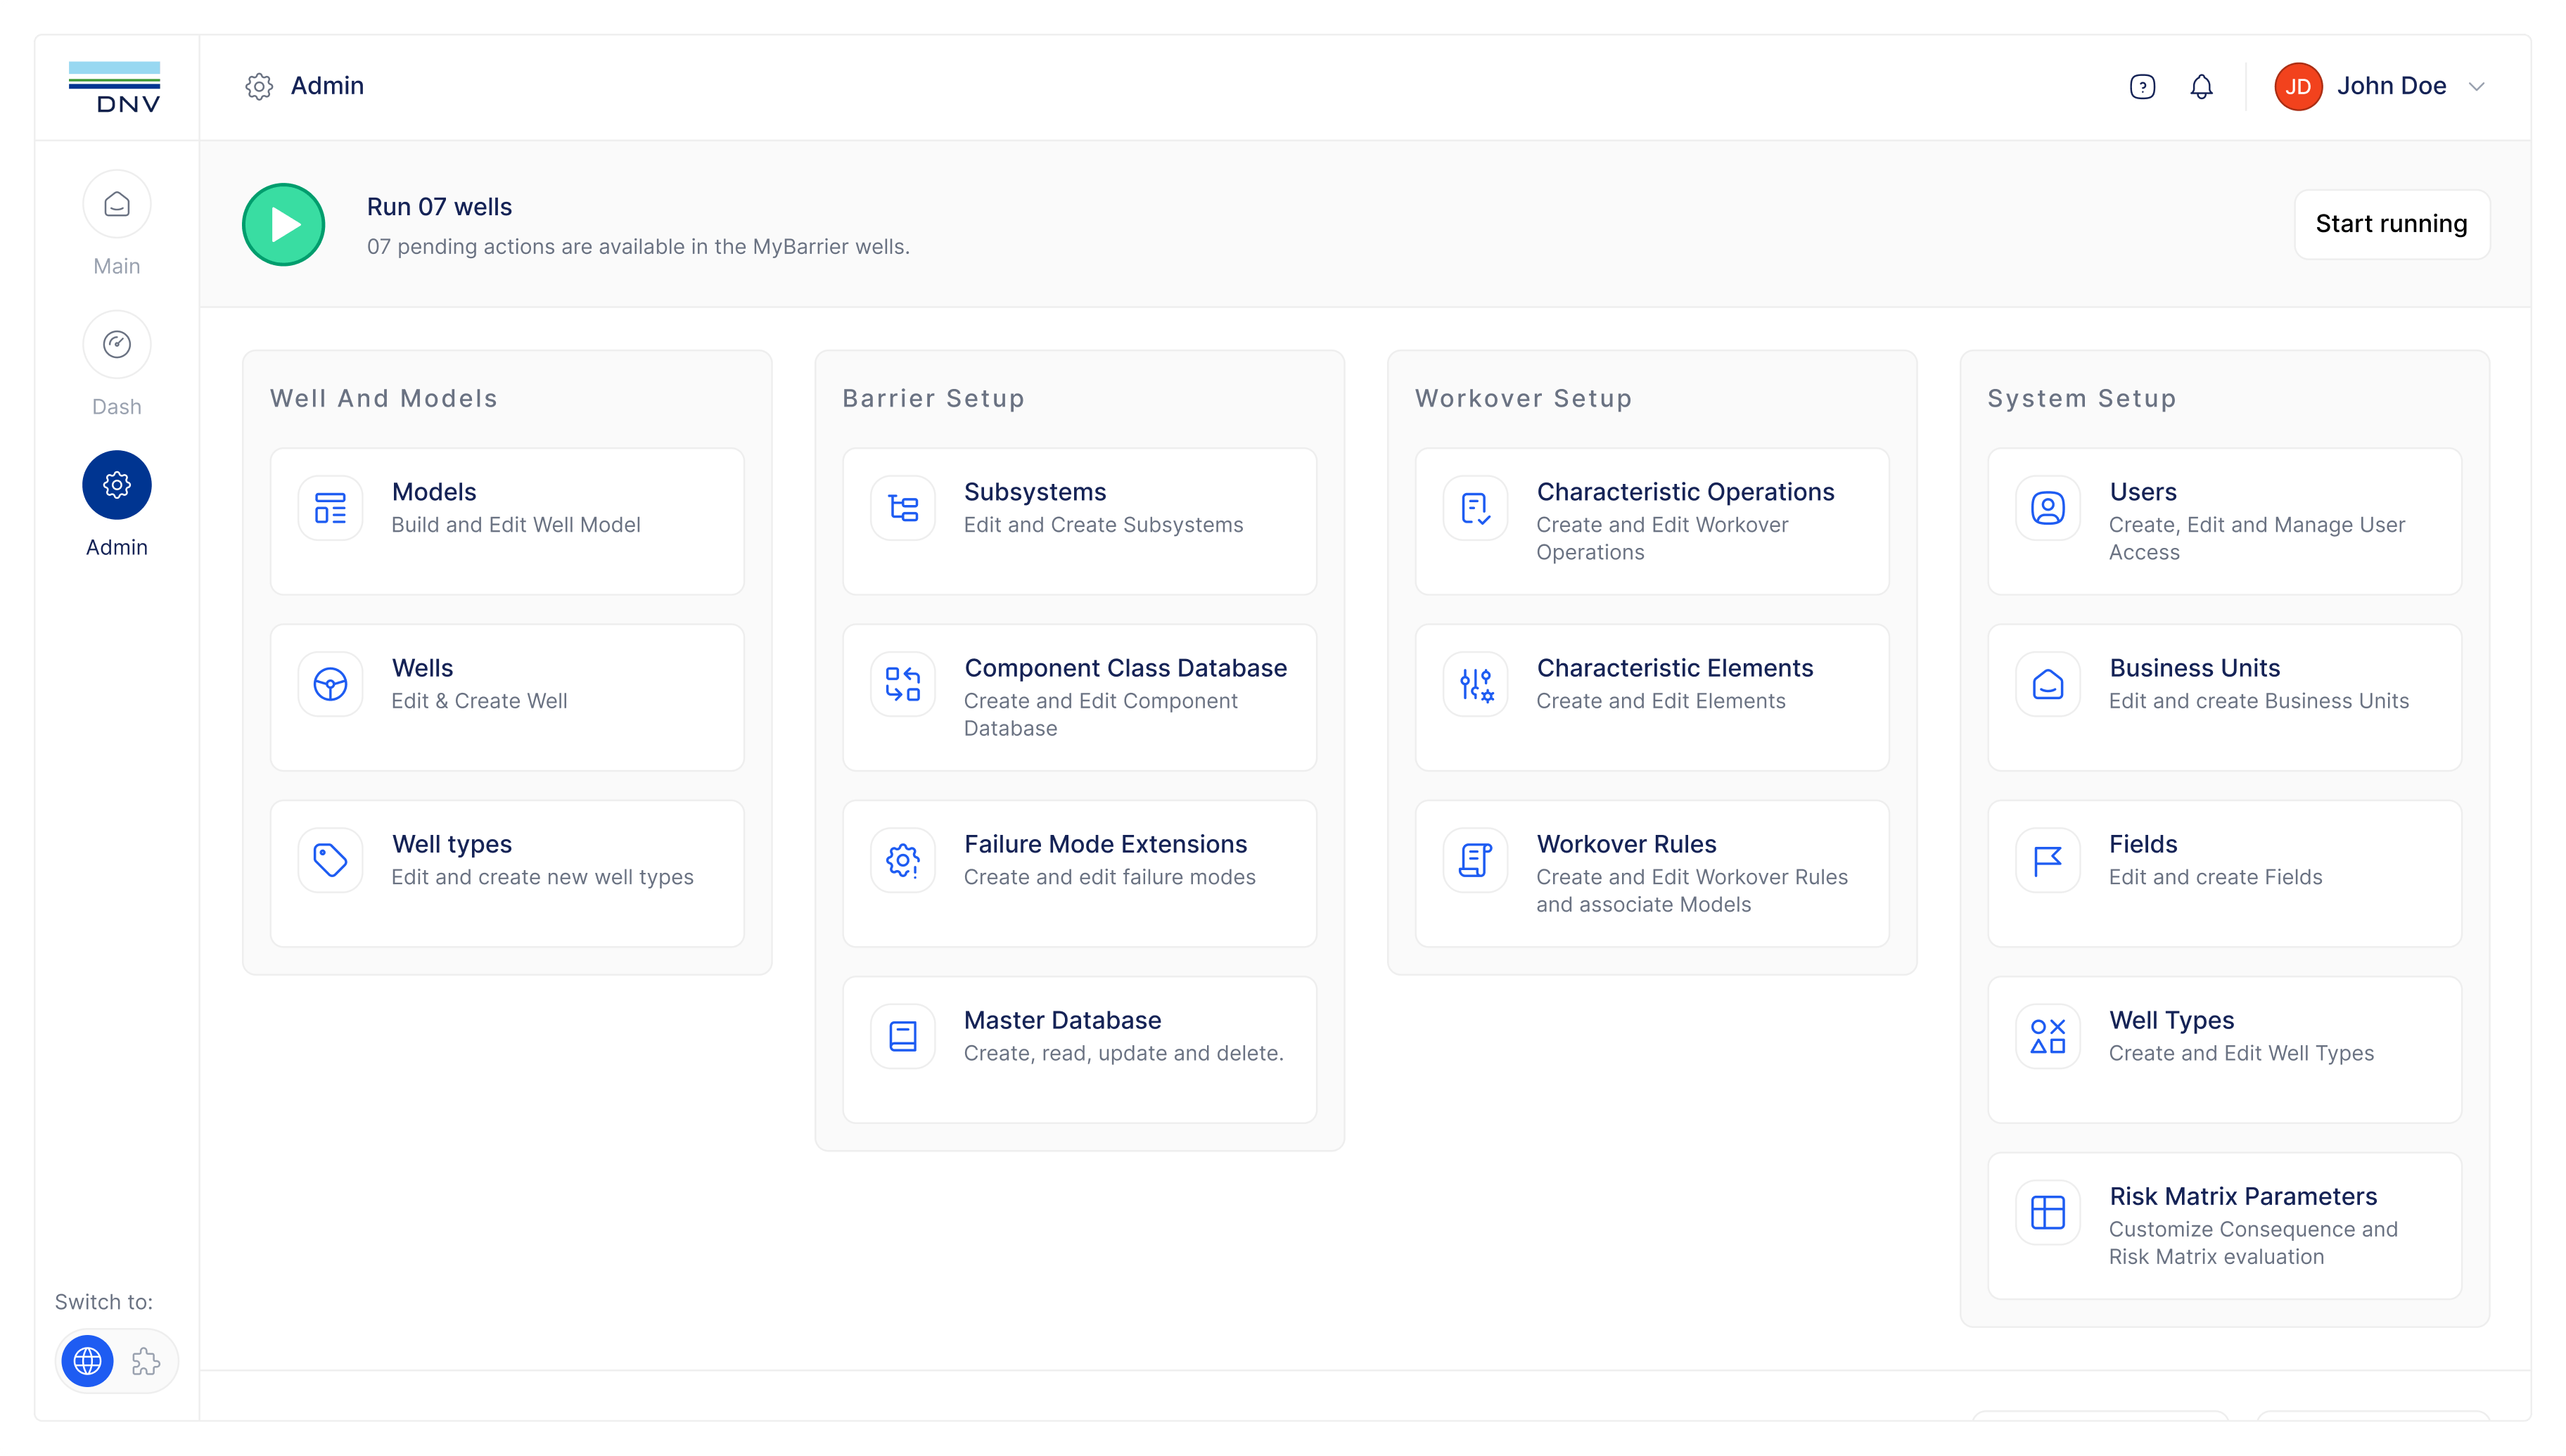Click the Characteristic Elements sliders icon
The height and width of the screenshot is (1456, 2566).
coord(1475,684)
